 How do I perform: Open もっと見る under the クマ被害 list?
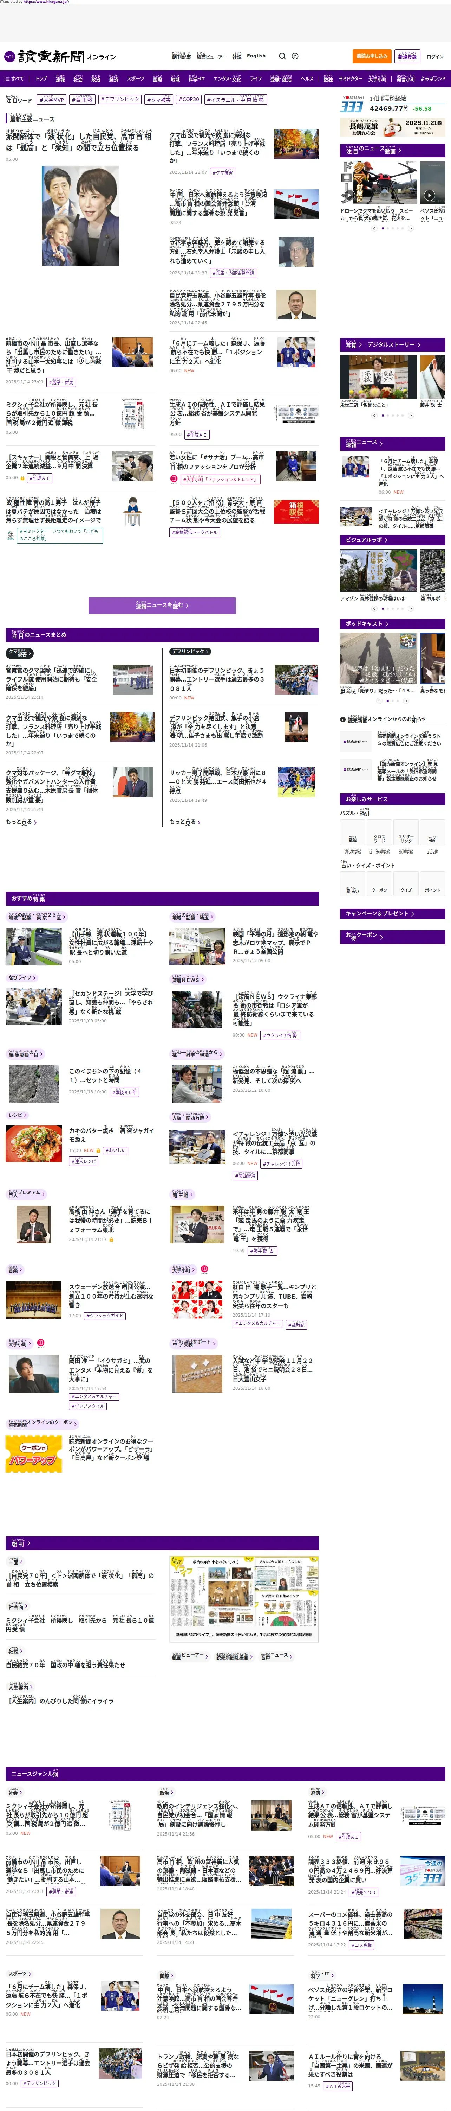pyautogui.click(x=21, y=822)
